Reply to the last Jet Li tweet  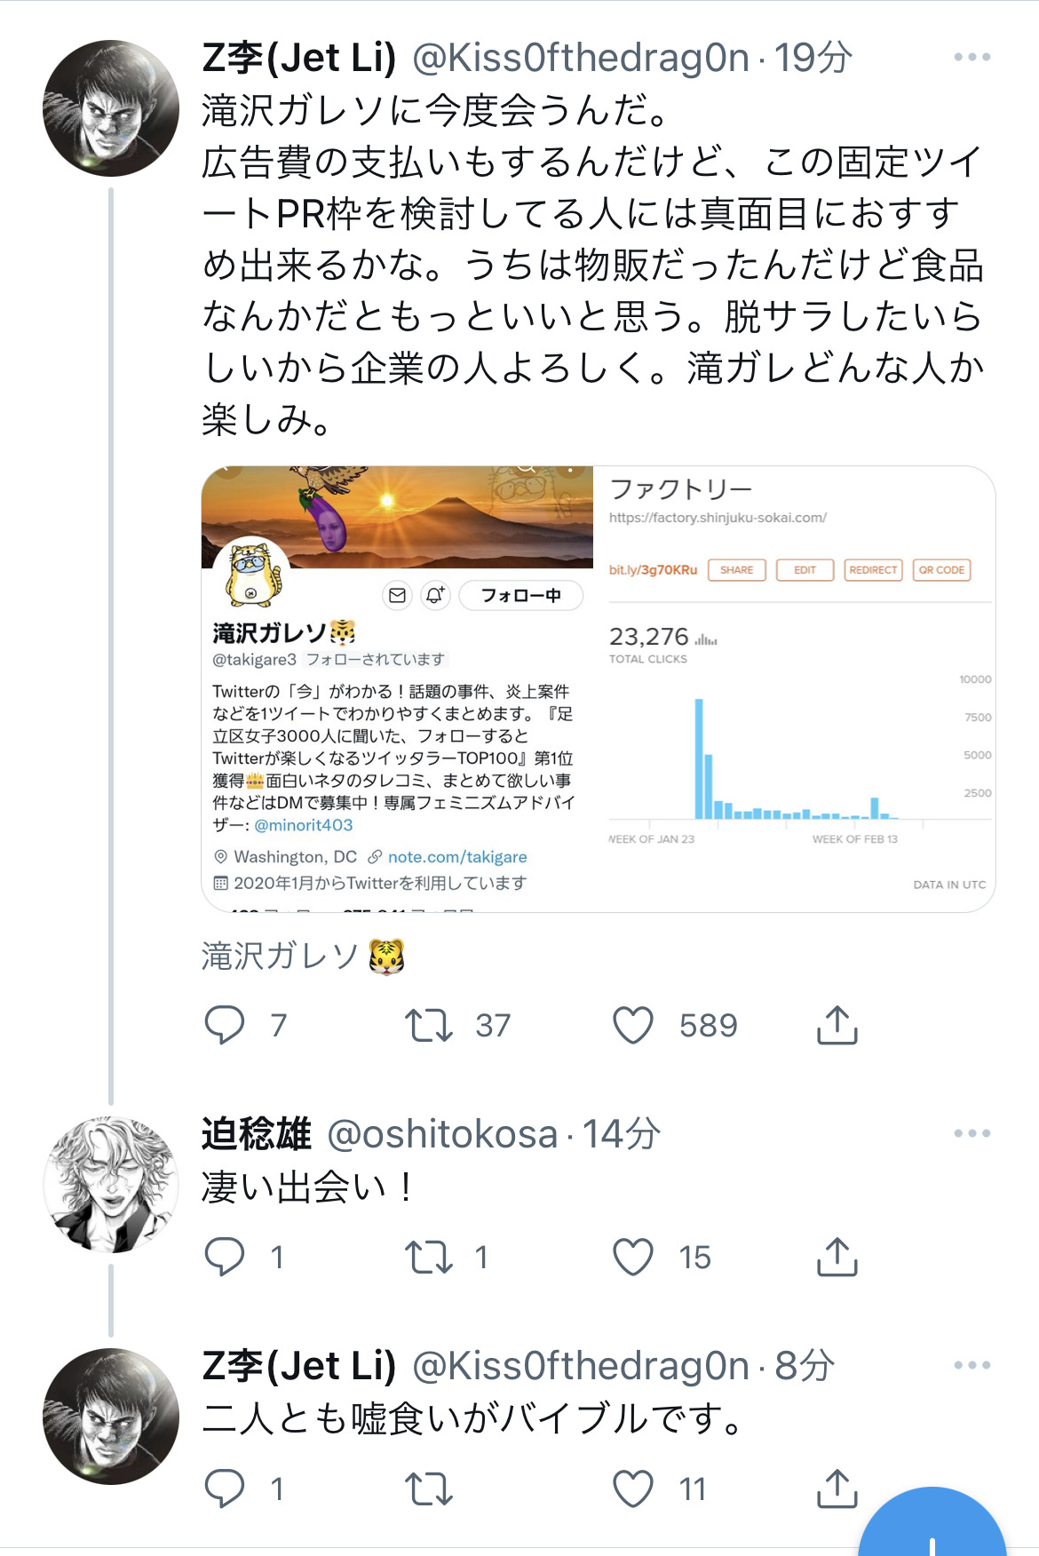[x=225, y=1489]
